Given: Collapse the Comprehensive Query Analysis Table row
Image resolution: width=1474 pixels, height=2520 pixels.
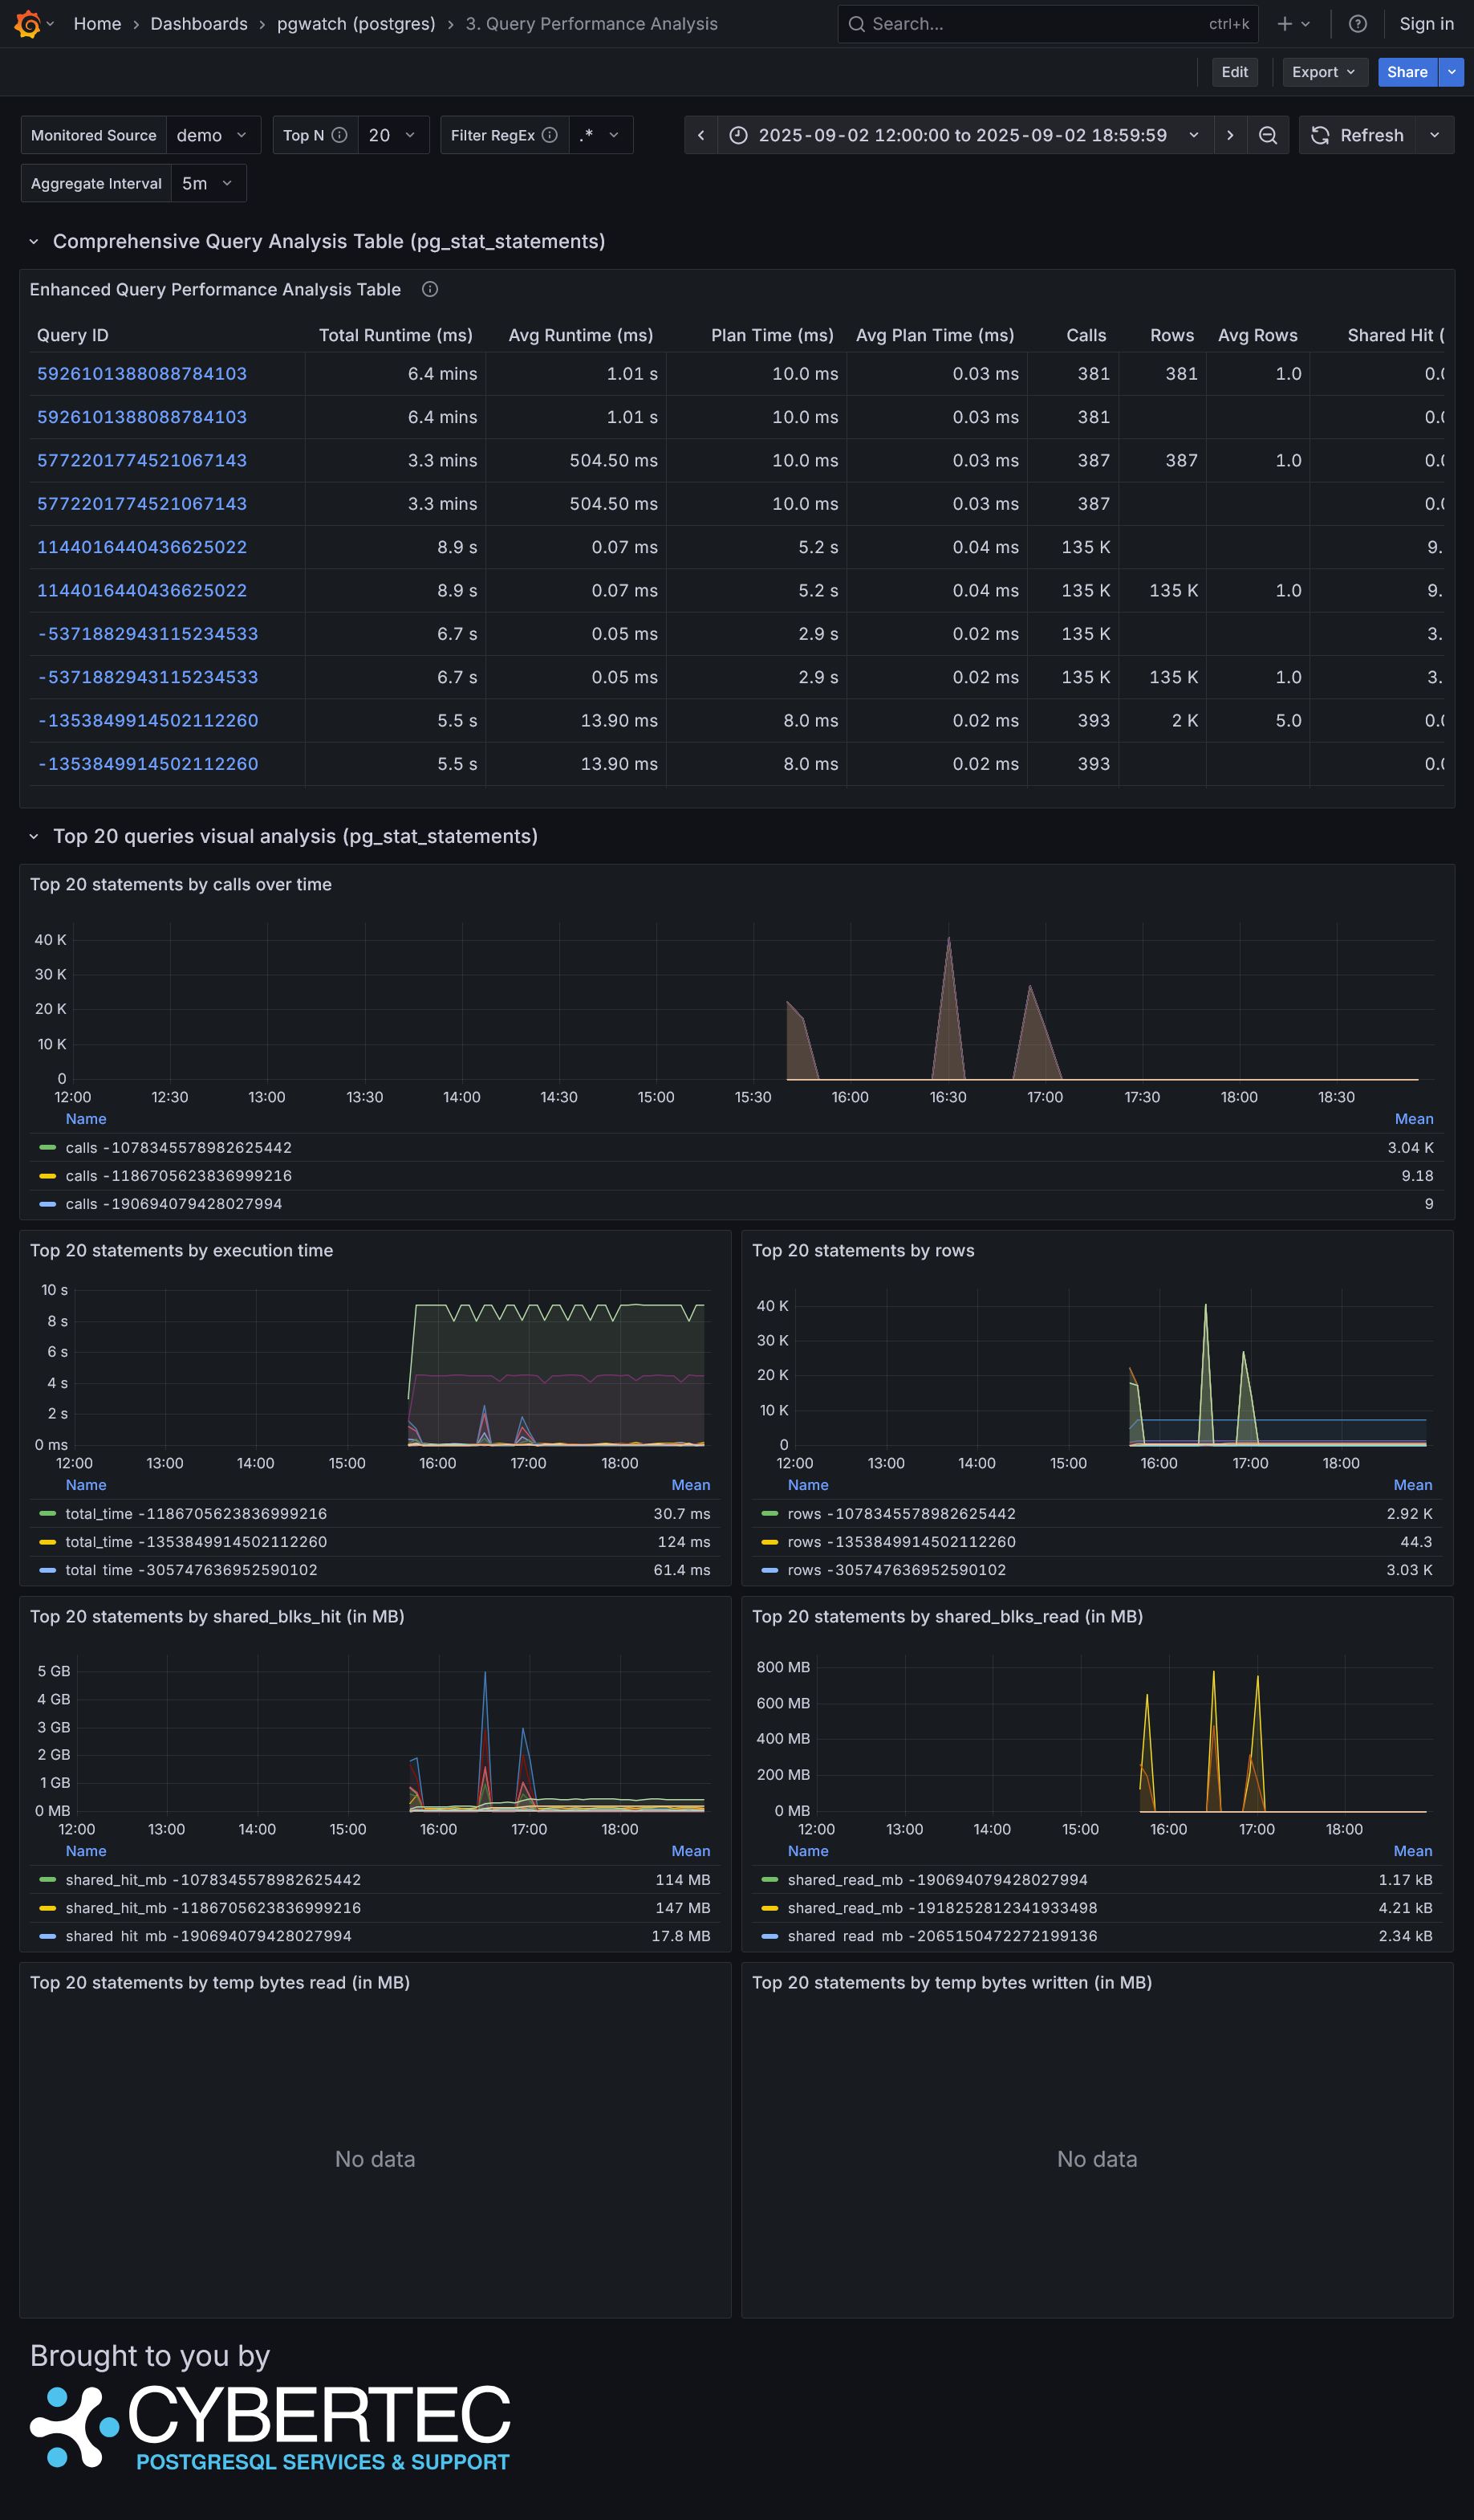Looking at the screenshot, I should [x=34, y=242].
